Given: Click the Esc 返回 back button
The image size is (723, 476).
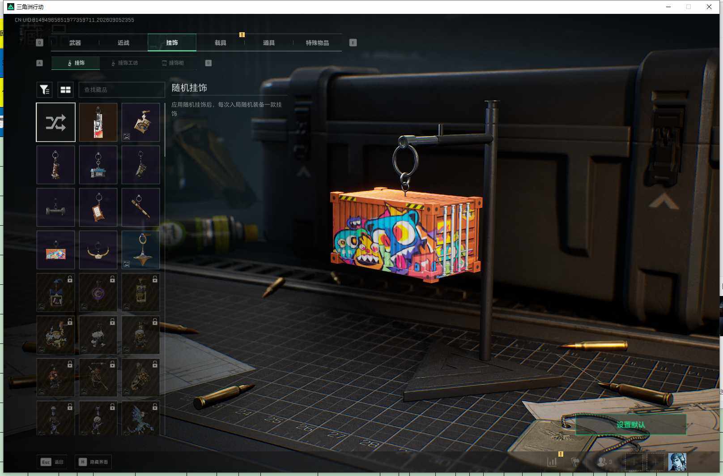Looking at the screenshot, I should coord(52,462).
